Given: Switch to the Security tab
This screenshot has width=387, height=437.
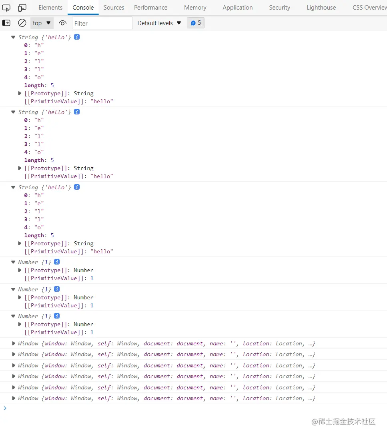Looking at the screenshot, I should click(279, 8).
